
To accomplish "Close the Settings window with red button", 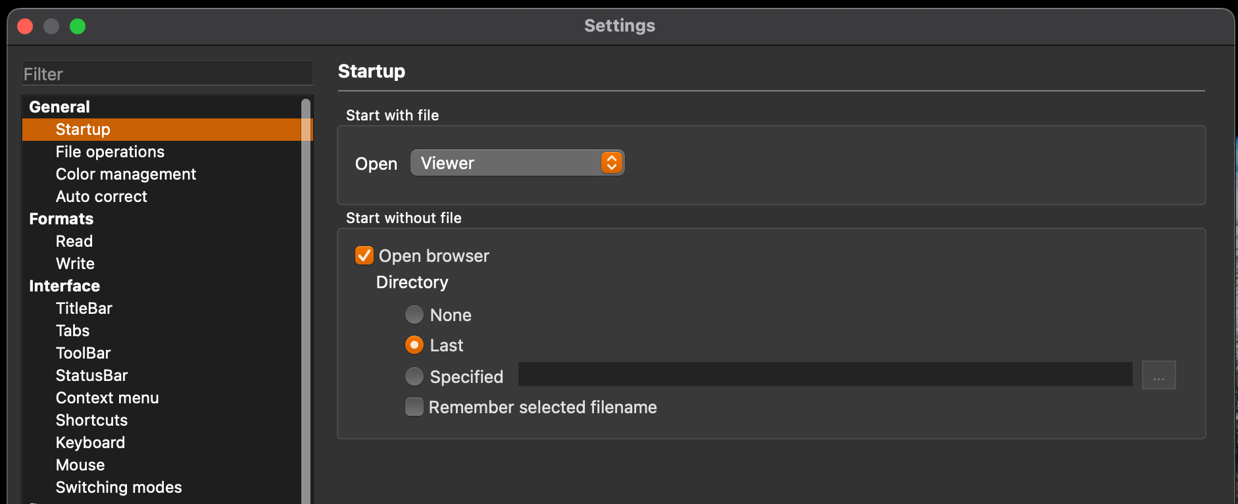I will [x=25, y=26].
